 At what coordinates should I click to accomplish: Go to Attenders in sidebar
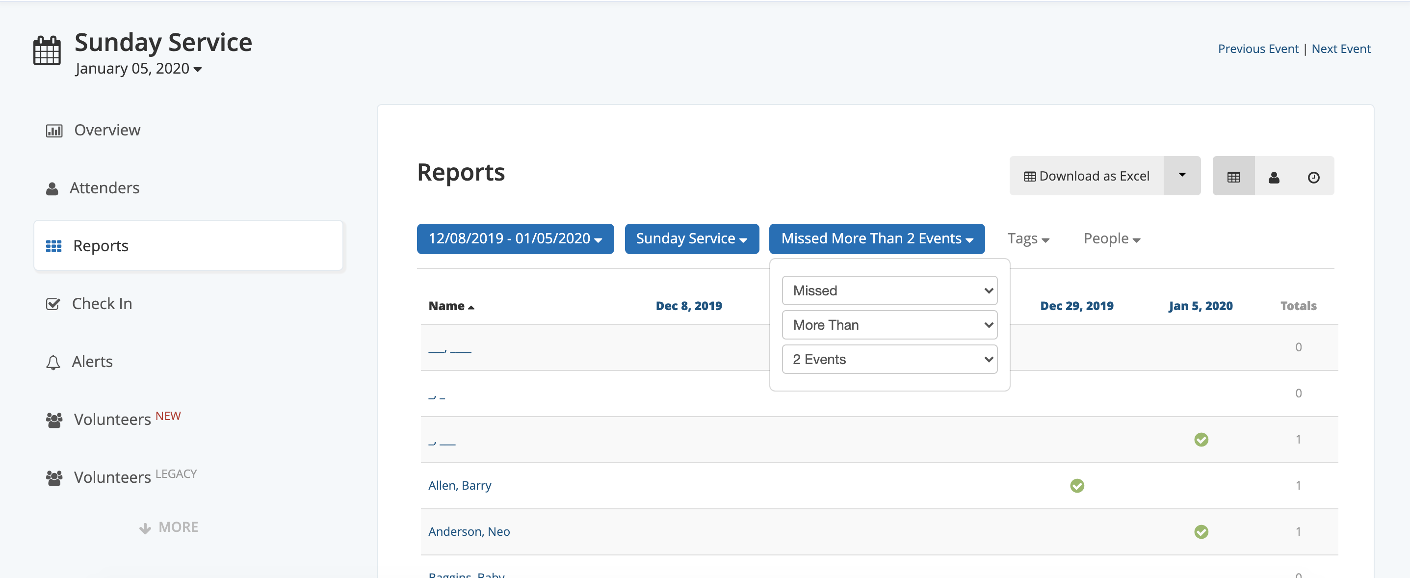point(104,188)
